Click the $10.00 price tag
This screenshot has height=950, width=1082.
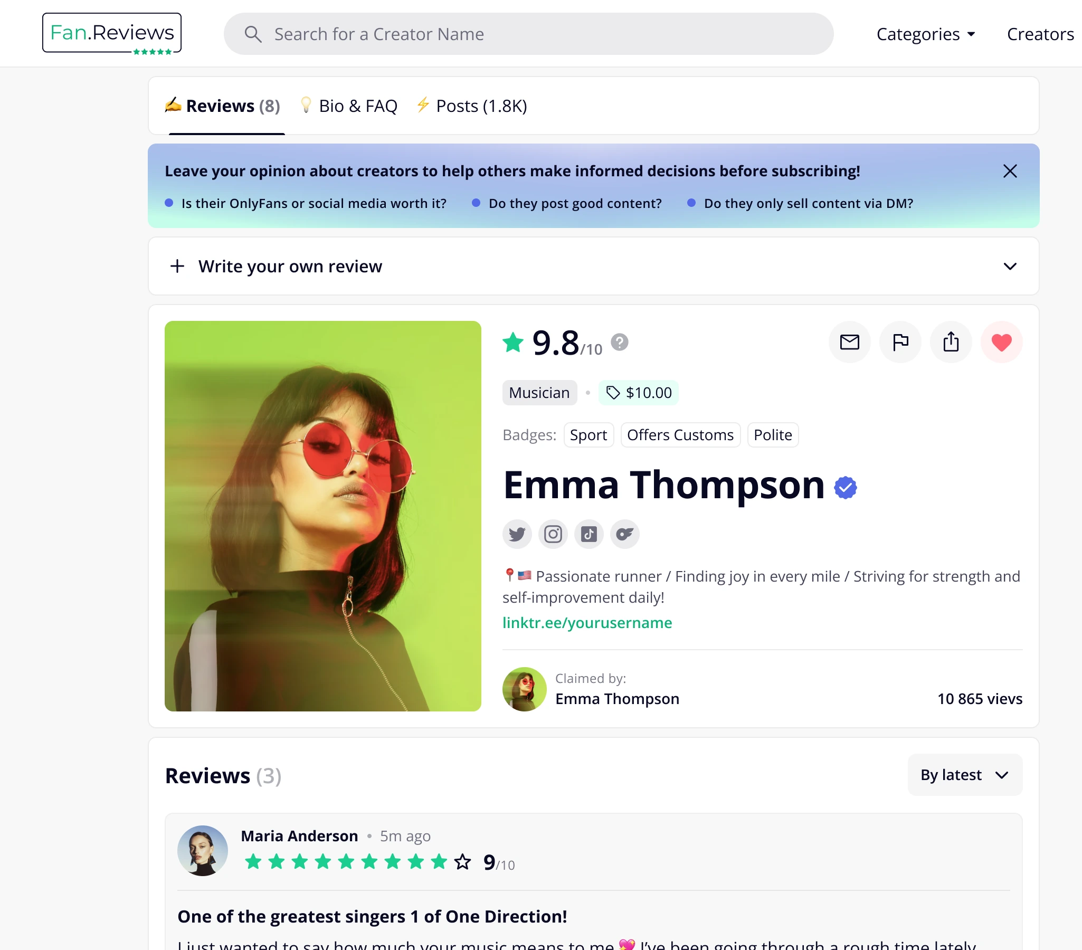pos(639,393)
